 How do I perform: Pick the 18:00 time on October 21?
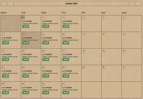pos(5,76)
